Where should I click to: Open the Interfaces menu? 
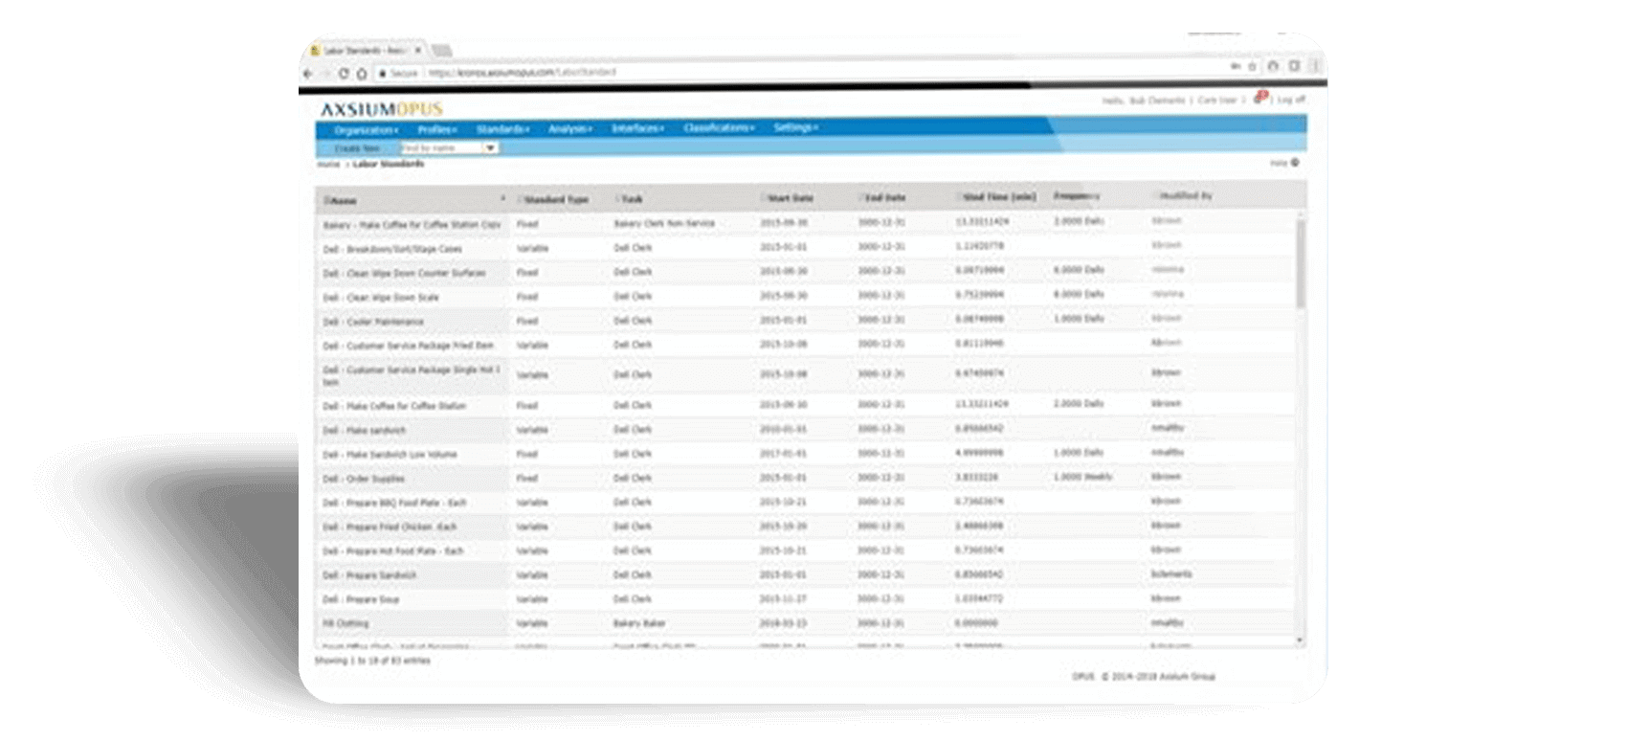coord(637,128)
